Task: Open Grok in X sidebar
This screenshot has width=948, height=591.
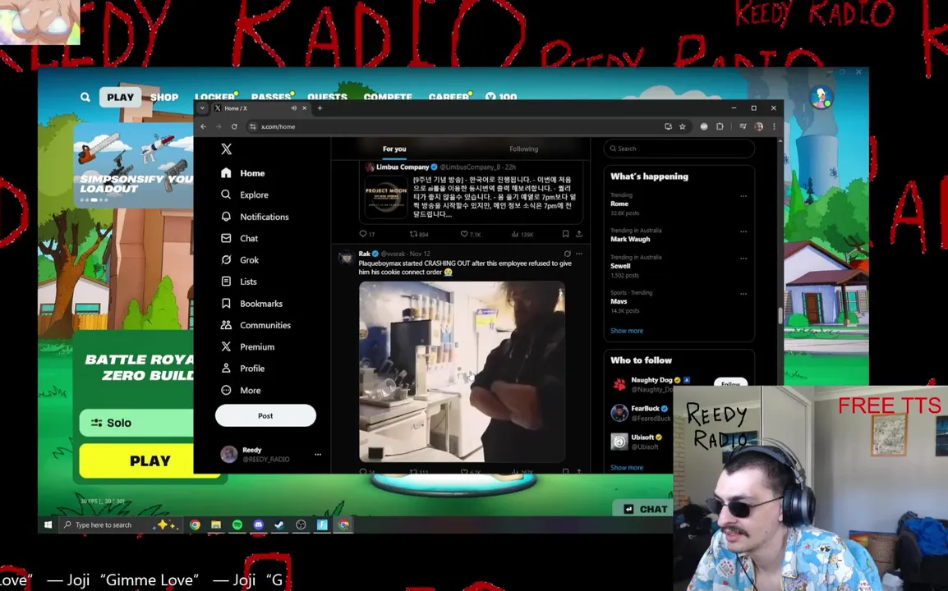Action: pyautogui.click(x=240, y=260)
